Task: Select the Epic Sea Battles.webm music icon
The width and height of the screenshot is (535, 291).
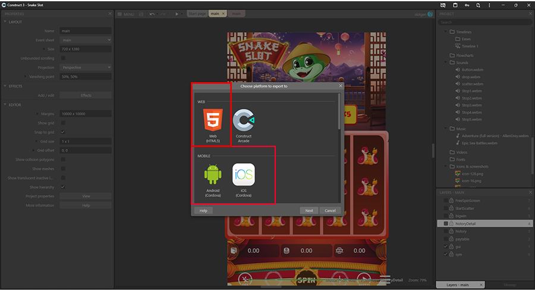Action: [458, 143]
